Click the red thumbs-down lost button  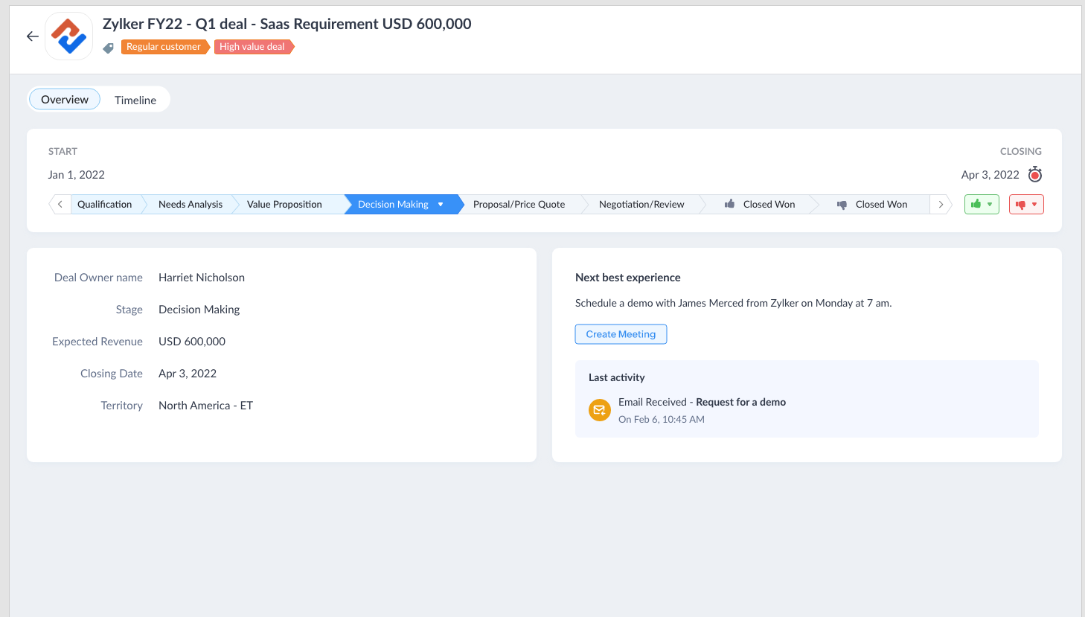1025,204
